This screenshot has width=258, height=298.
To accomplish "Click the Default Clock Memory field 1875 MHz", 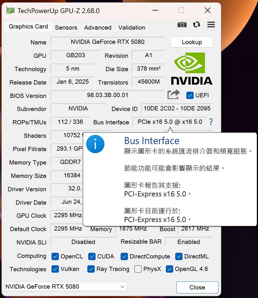I will tap(133, 229).
